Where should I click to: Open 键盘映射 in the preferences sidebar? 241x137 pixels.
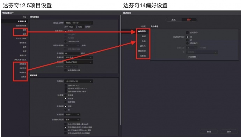click(x=142, y=51)
